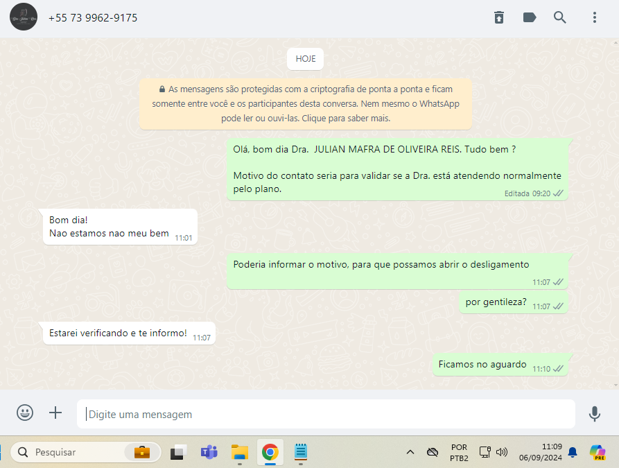Screen dimensions: 619x468
Task: Open the three-dot chat menu
Action: 594,18
